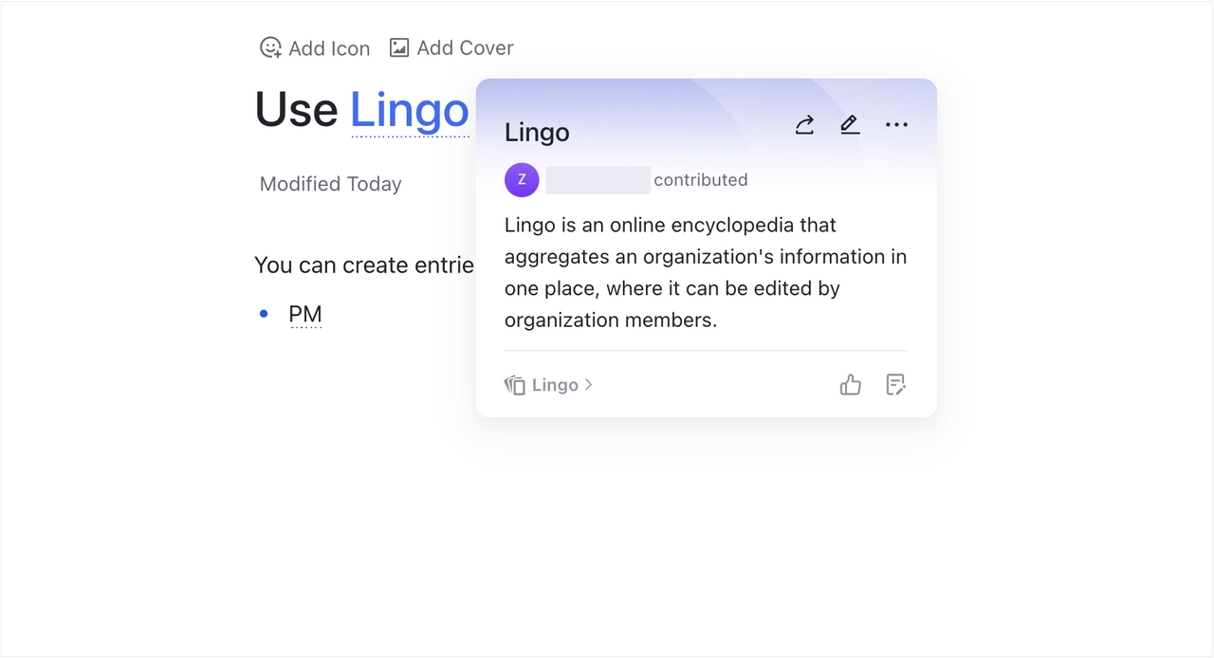Click 'You can create entrie' body text
This screenshot has width=1214, height=658.
click(x=364, y=265)
